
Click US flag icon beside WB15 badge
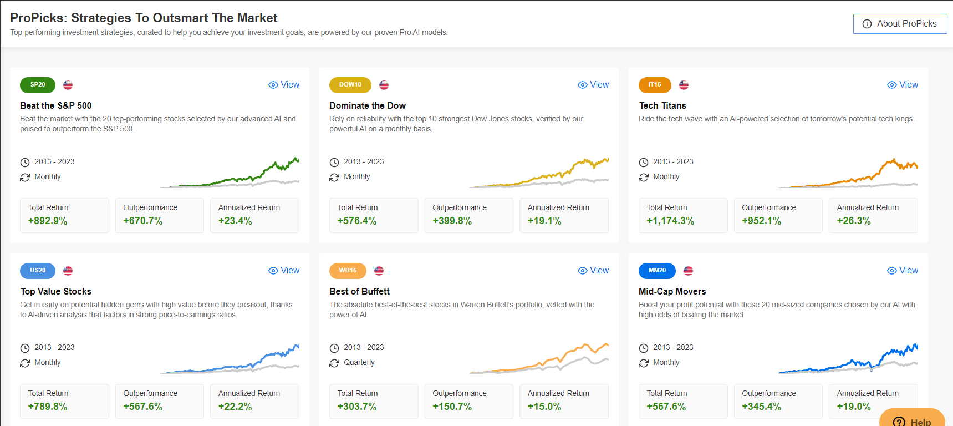379,271
